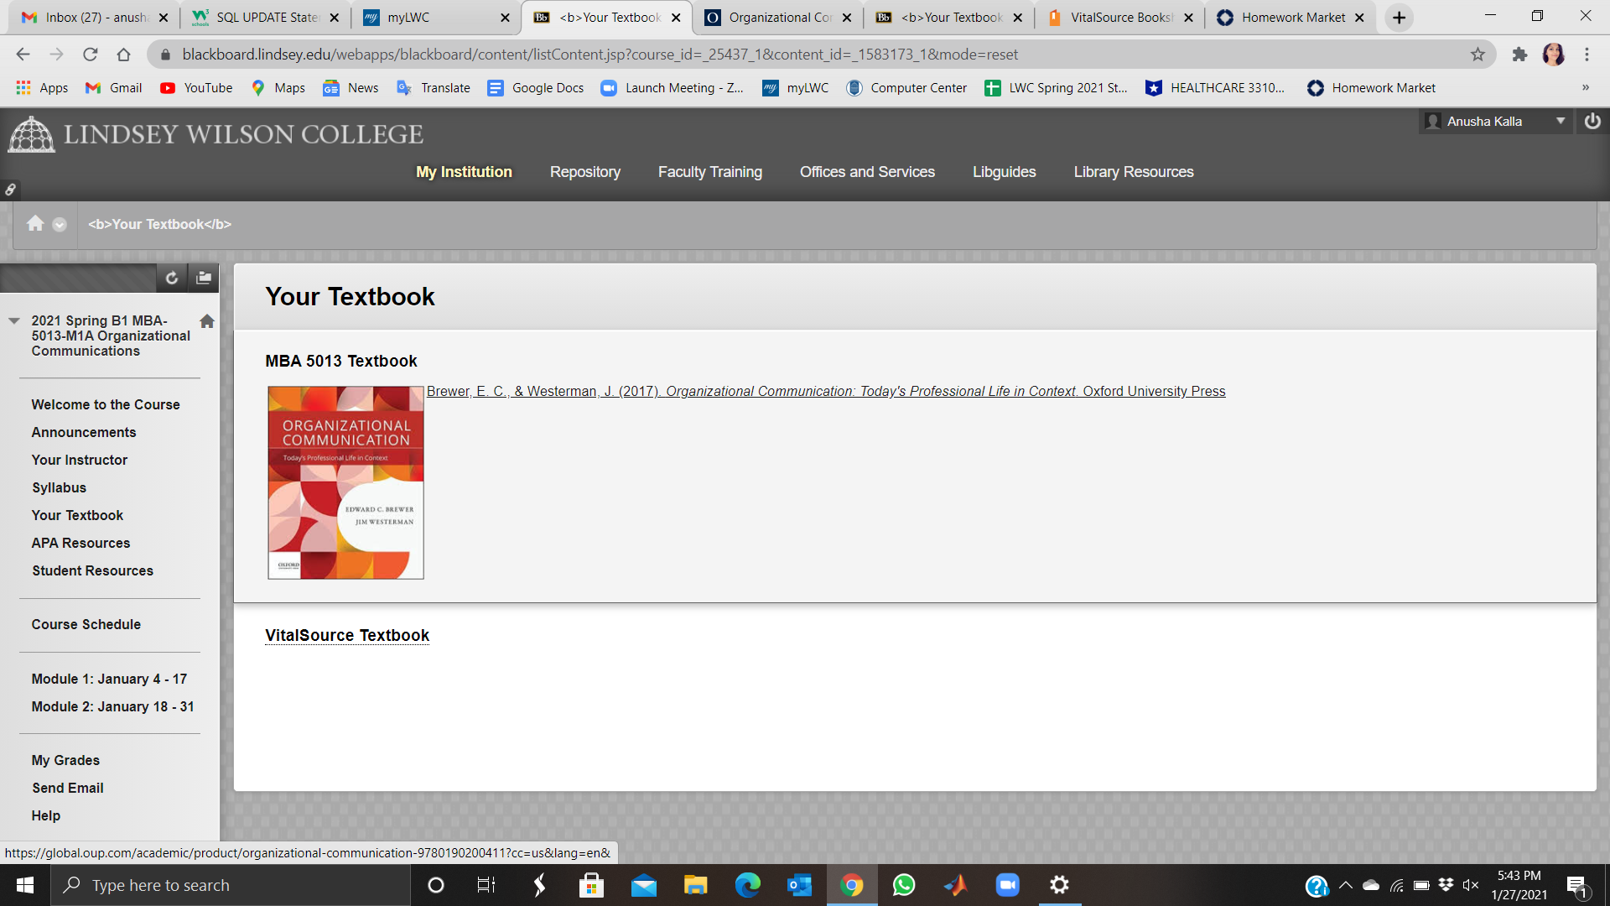Open Outlook from taskbar

pos(799,885)
